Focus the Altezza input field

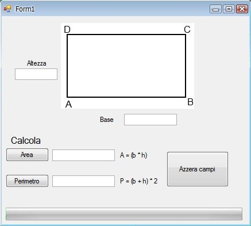(x=36, y=74)
